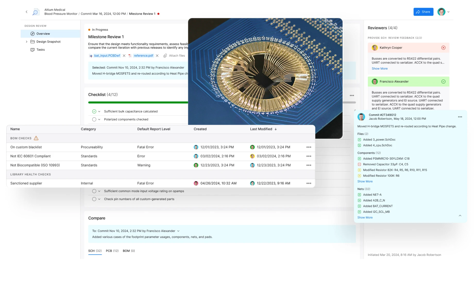Click Added NET-A net entry
The height and width of the screenshot is (293, 474).
pyautogui.click(x=370, y=195)
